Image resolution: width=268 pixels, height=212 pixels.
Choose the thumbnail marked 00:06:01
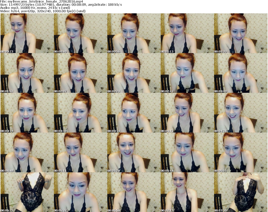pyautogui.click(x=241, y=152)
